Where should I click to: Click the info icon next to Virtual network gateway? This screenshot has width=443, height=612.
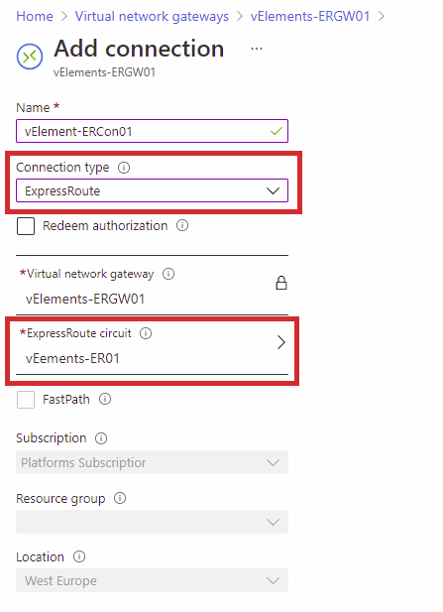point(168,274)
